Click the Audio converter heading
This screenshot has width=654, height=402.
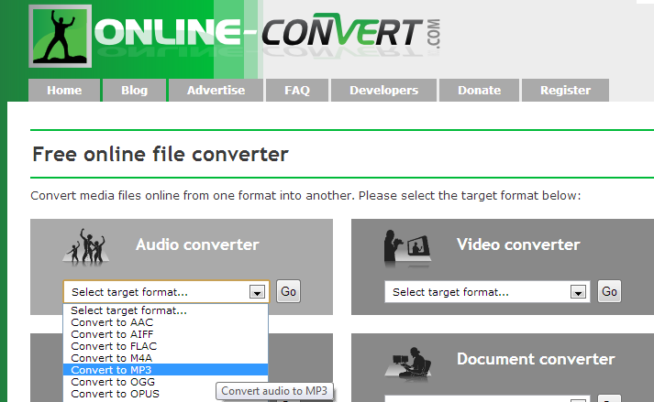(197, 244)
